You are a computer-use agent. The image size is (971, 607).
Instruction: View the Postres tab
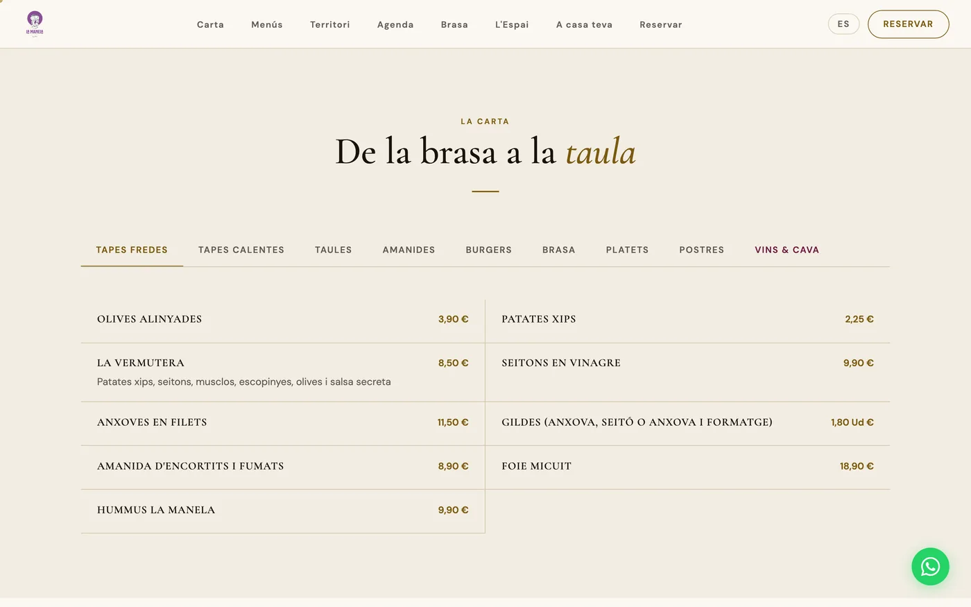(x=702, y=250)
